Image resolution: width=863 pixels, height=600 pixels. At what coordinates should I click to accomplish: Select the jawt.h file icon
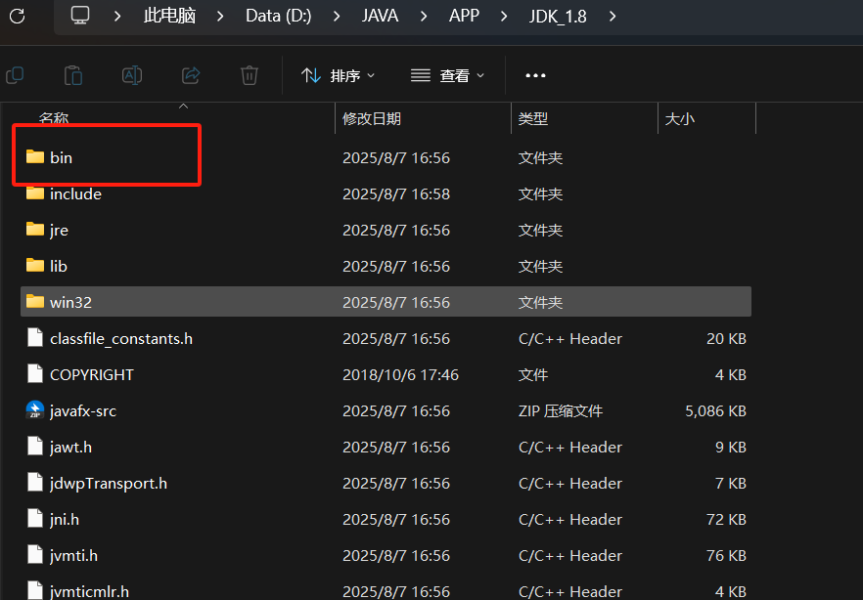[35, 447]
